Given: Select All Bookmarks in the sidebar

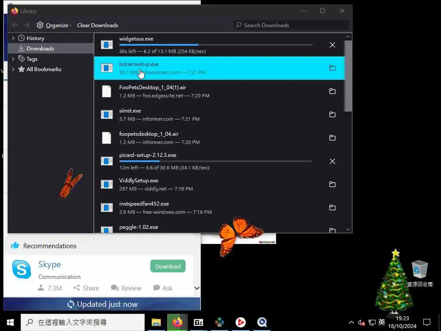Looking at the screenshot, I should (x=44, y=69).
